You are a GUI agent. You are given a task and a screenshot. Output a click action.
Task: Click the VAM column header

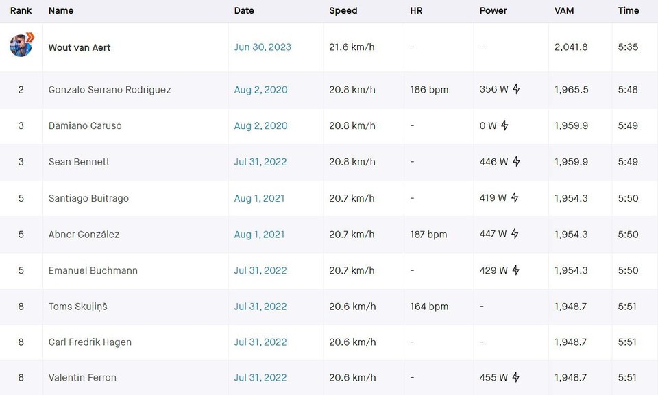pyautogui.click(x=564, y=10)
